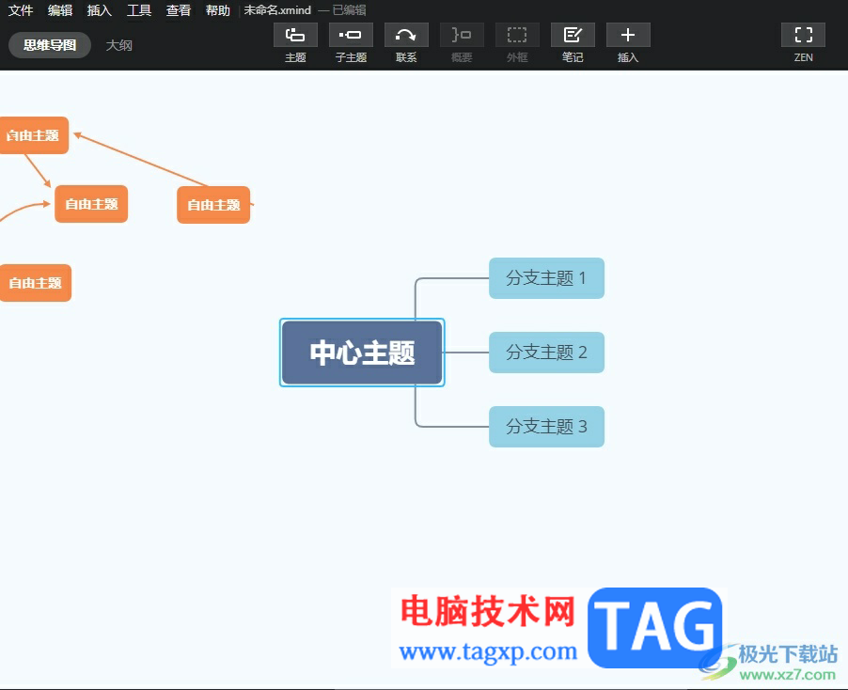Select the 分支主题 3 node
This screenshot has height=690, width=848.
click(x=546, y=427)
